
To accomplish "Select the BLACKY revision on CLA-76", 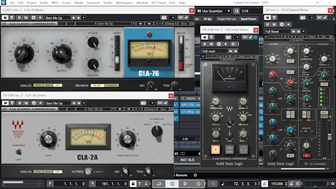I will click(x=112, y=86).
